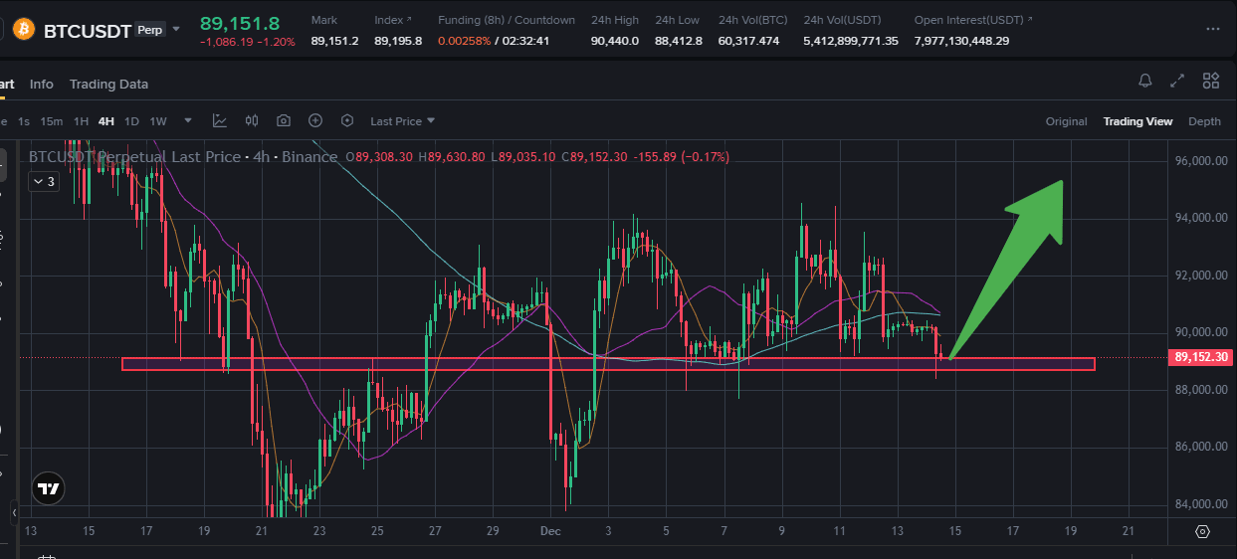The height and width of the screenshot is (559, 1237).
Task: Open technical indicators line-chart icon
Action: (220, 120)
